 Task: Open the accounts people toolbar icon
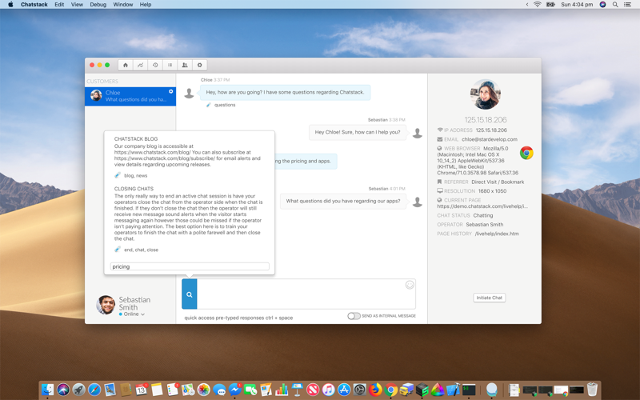185,65
